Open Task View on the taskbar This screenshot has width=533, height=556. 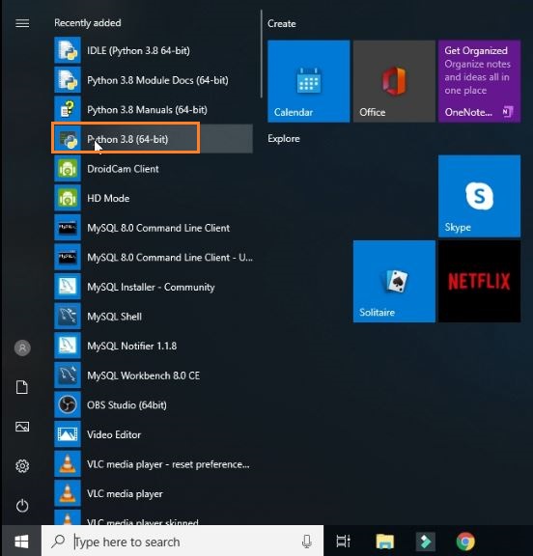click(343, 542)
